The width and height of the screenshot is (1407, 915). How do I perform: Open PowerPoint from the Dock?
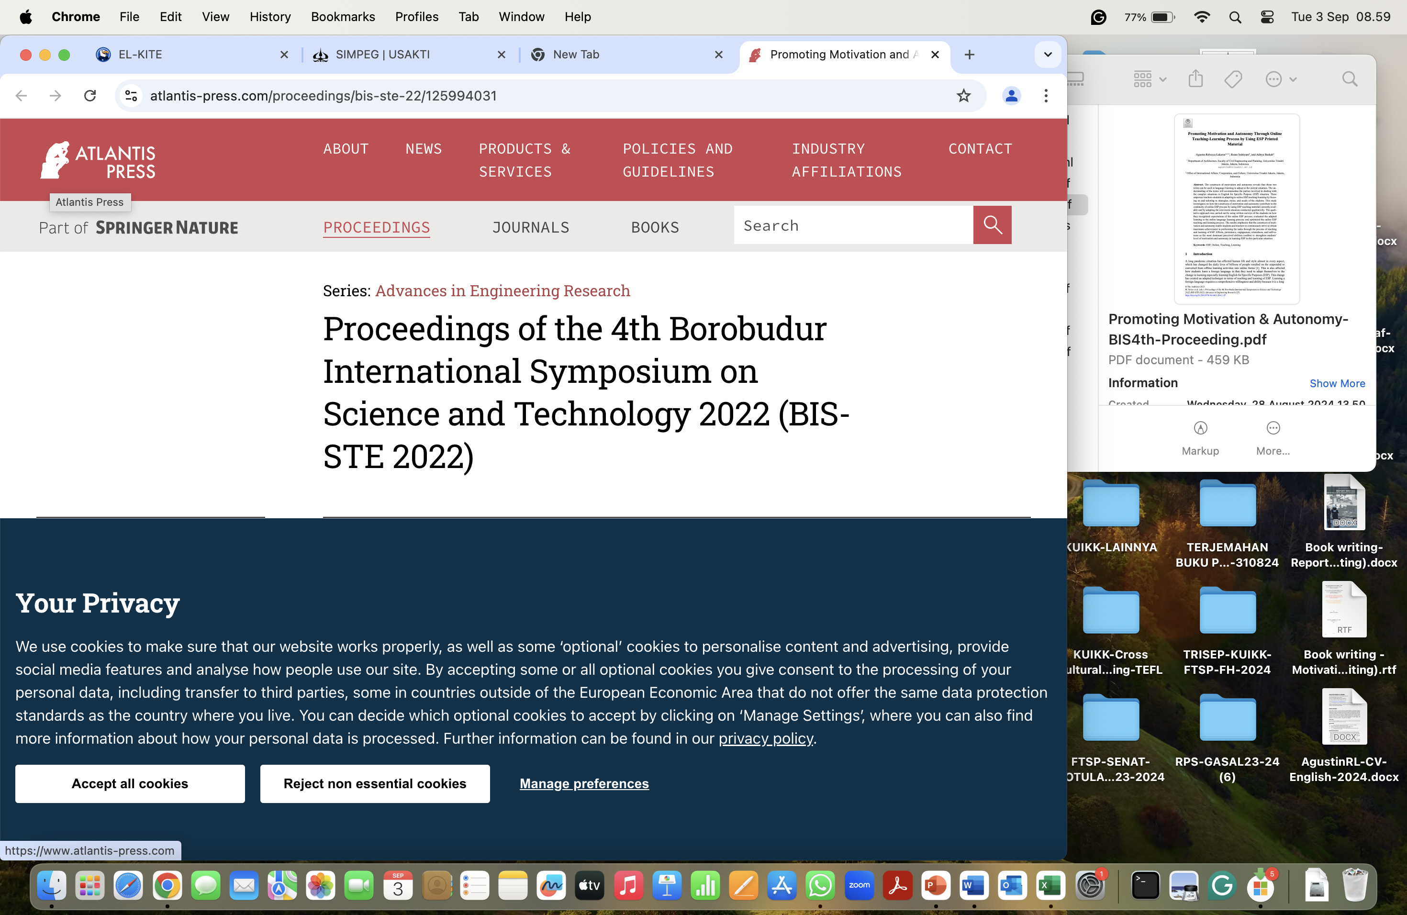(935, 885)
